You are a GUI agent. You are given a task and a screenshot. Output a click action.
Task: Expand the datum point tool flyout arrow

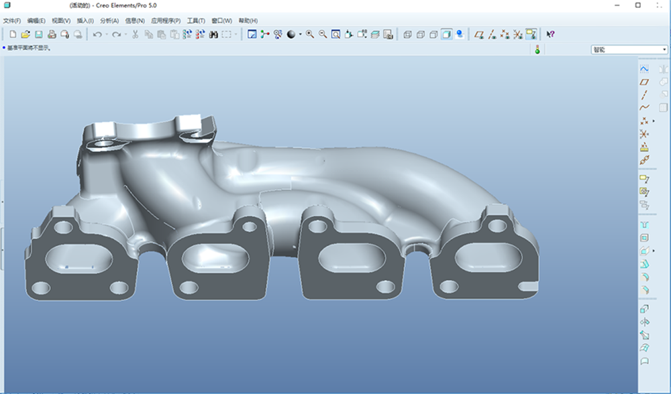(654, 121)
